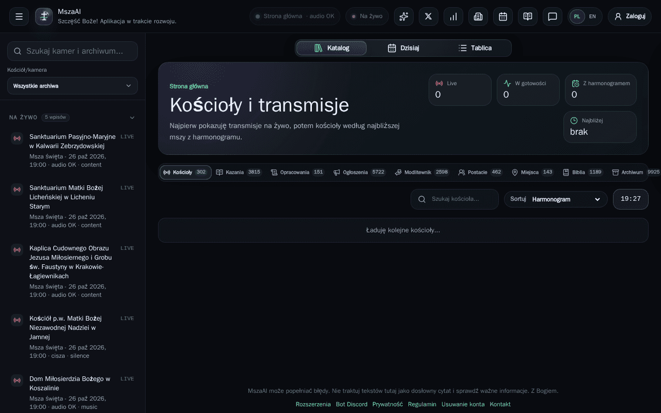The width and height of the screenshot is (661, 413).
Task: Switch language to EN
Action: [x=592, y=17]
